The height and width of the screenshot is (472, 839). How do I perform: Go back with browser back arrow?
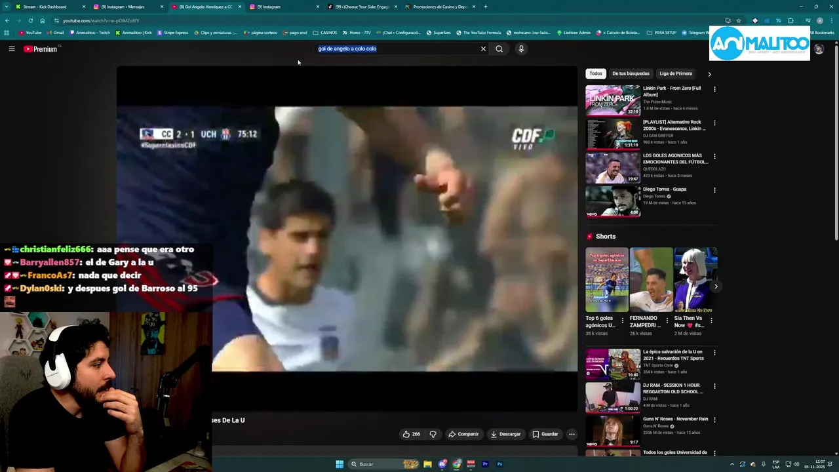pyautogui.click(x=7, y=20)
